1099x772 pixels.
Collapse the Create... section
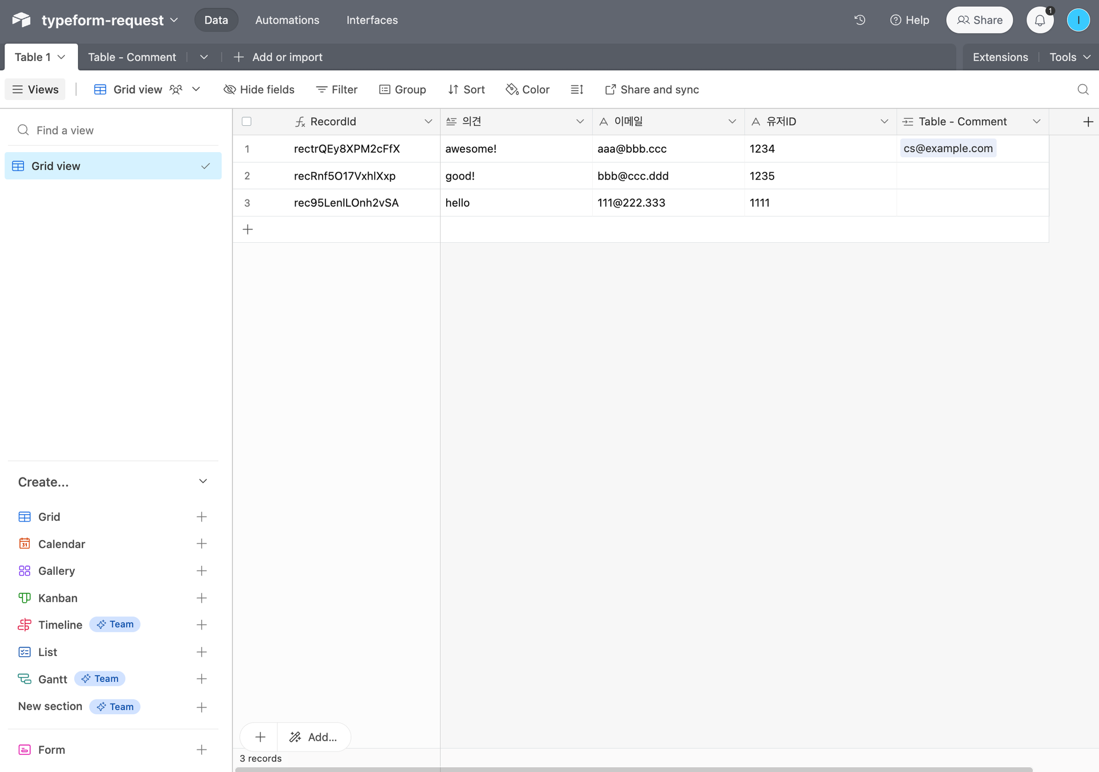click(x=203, y=481)
